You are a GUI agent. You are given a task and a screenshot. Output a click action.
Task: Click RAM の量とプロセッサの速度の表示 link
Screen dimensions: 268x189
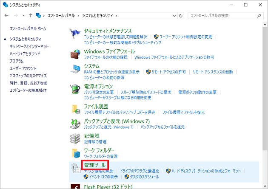112,72
